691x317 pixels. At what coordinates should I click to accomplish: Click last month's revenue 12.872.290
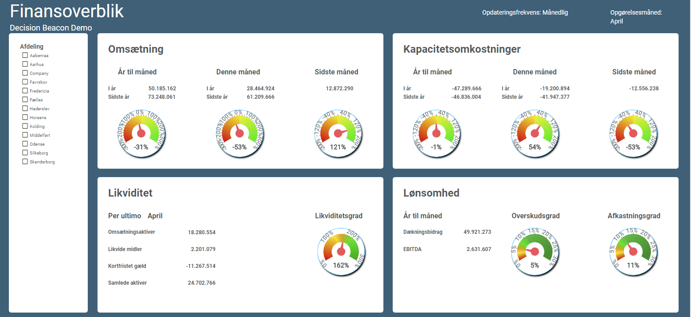tap(340, 89)
